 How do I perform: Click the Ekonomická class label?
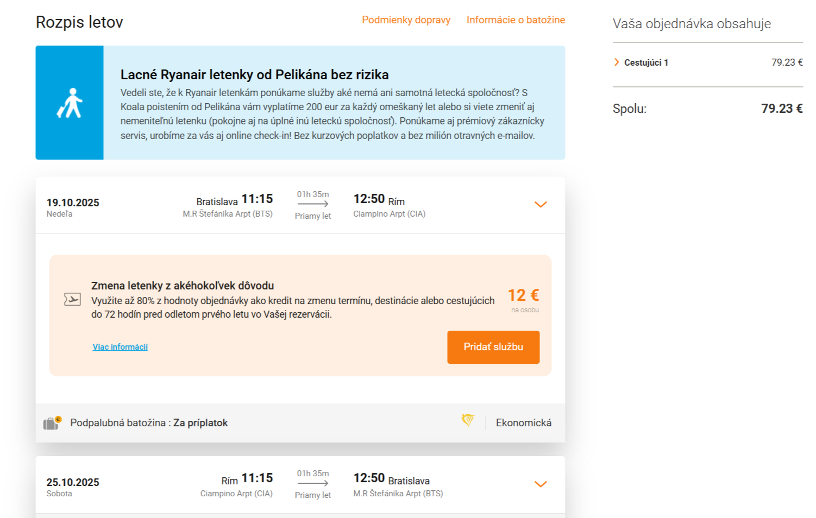click(523, 423)
